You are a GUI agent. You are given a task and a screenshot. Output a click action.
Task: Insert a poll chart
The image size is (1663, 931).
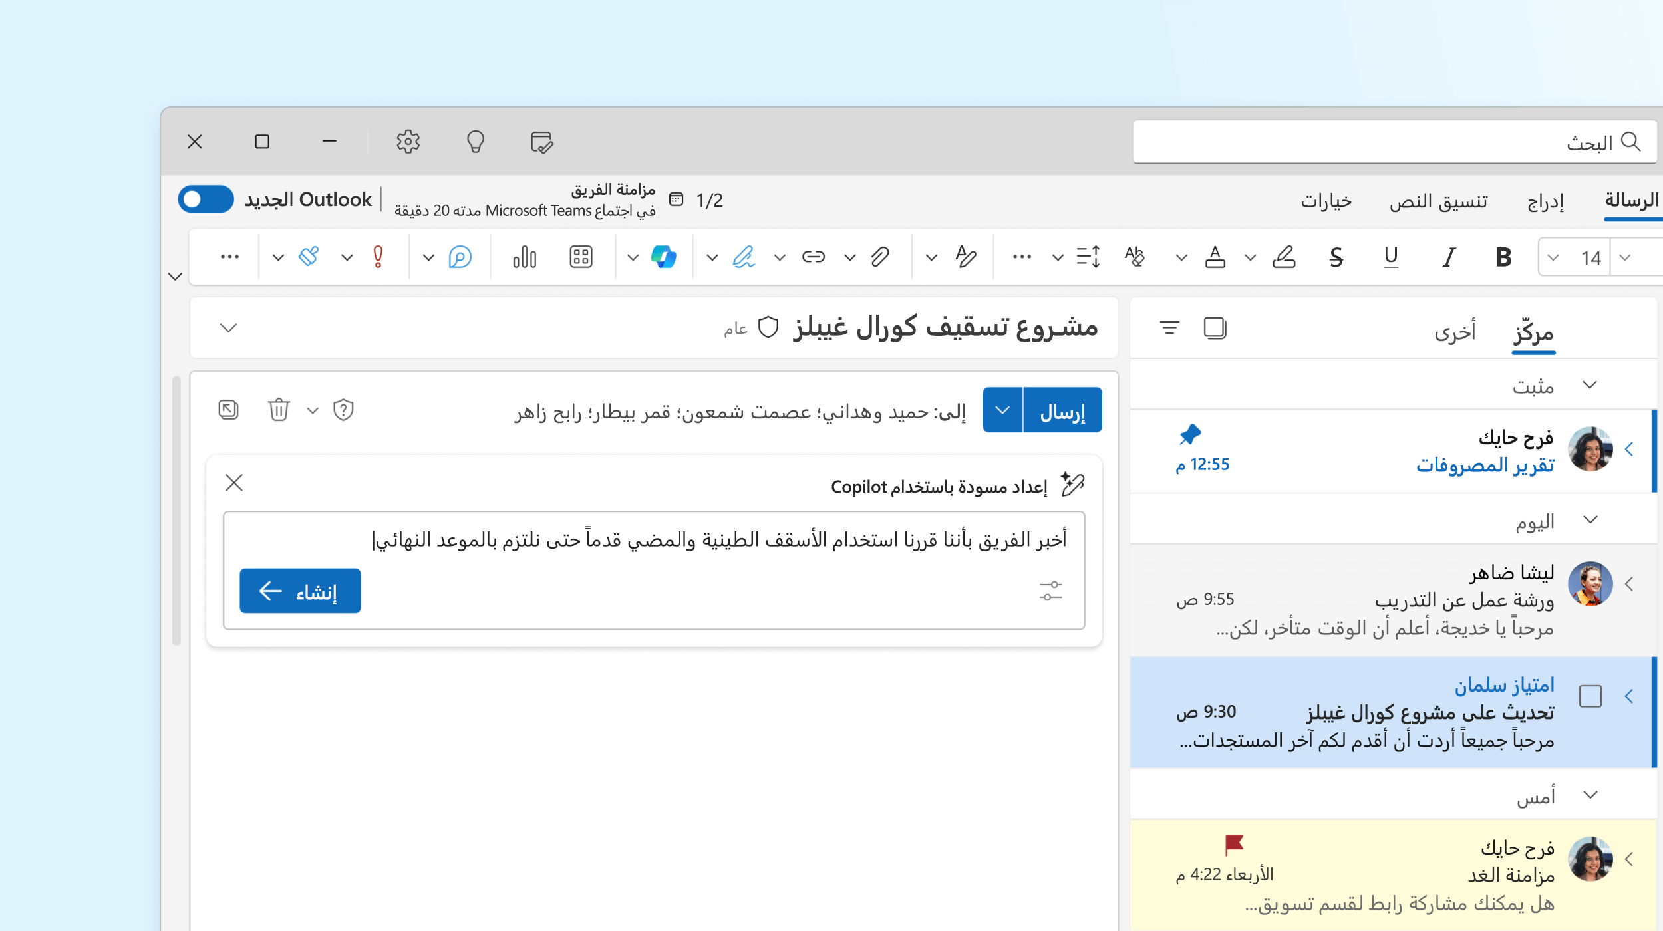click(x=524, y=257)
